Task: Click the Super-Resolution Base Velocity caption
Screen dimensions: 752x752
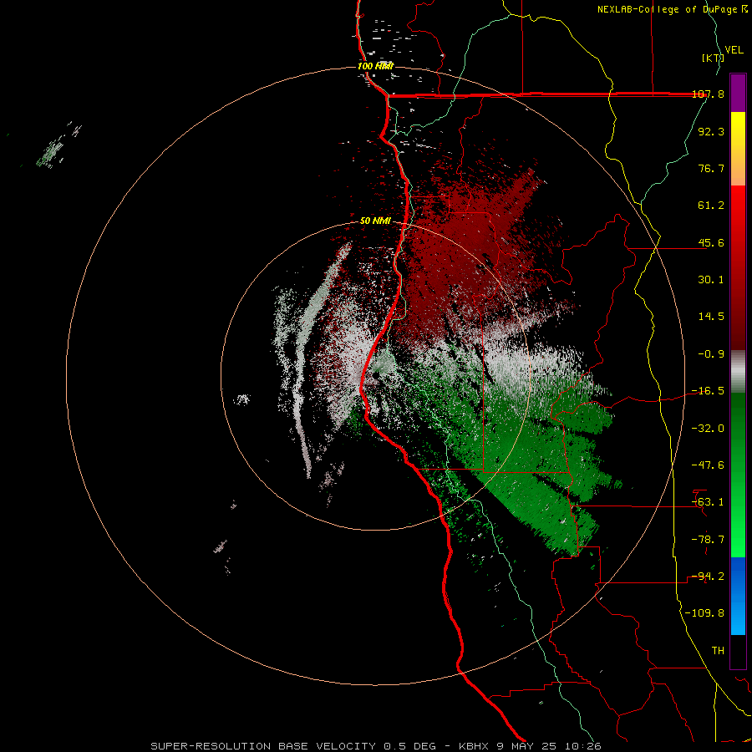Action: click(x=375, y=746)
